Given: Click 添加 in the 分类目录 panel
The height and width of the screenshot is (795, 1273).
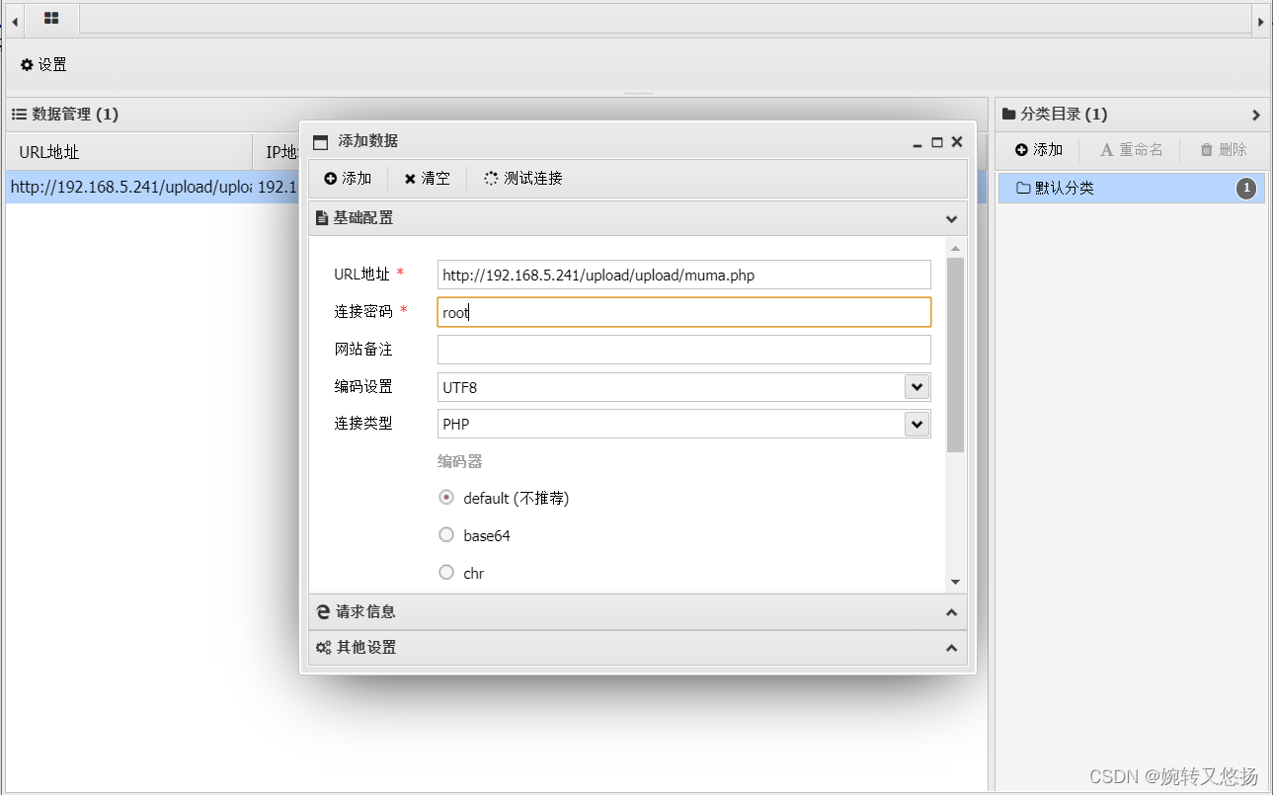Looking at the screenshot, I should point(1038,149).
